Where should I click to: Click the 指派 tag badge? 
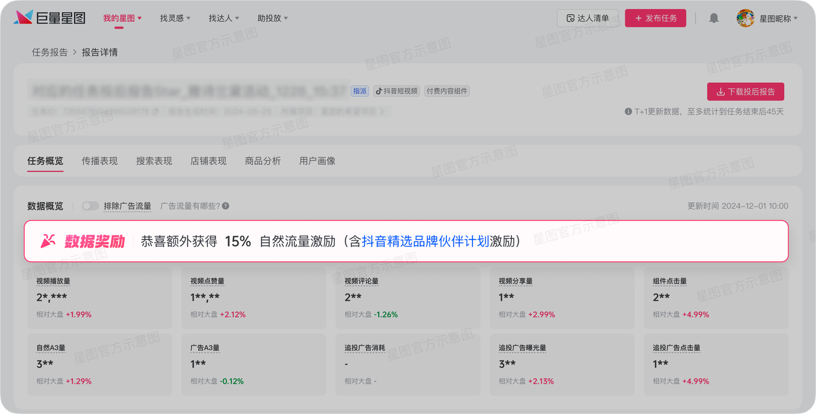[360, 91]
